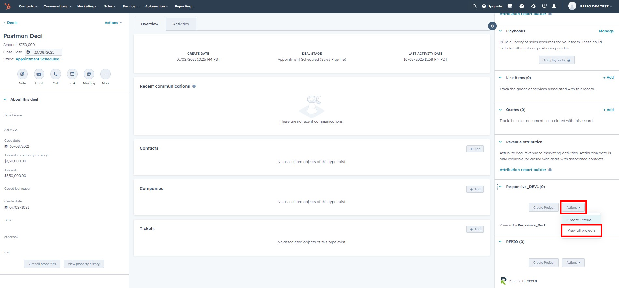This screenshot has height=288, width=619.
Task: Collapse the Responsive_DEV1 section
Action: coord(500,187)
